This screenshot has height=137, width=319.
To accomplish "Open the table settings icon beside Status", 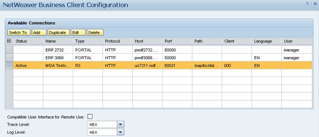I will pos(9,41).
